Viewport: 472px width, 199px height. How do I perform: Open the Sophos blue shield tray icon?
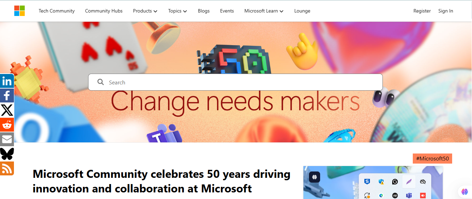click(x=367, y=182)
